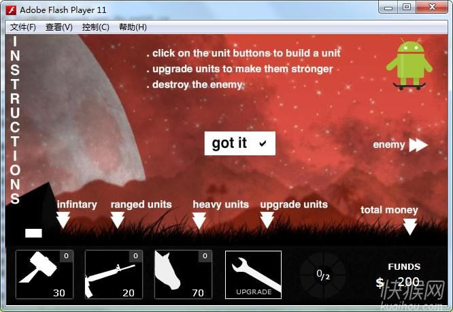Build an infantry unit with hammer icon
The width and height of the screenshot is (453, 312).
click(44, 275)
